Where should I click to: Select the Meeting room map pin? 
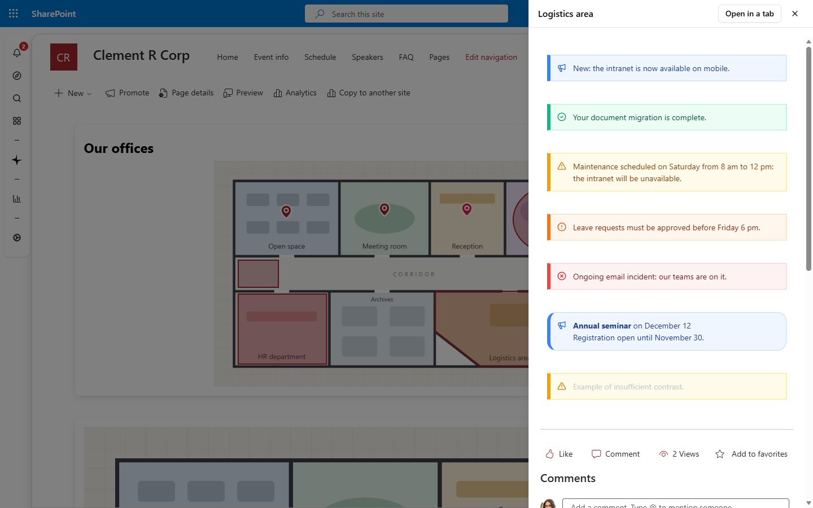pyautogui.click(x=384, y=209)
